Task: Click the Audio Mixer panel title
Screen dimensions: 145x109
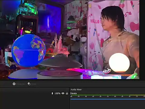Action: click(76, 90)
